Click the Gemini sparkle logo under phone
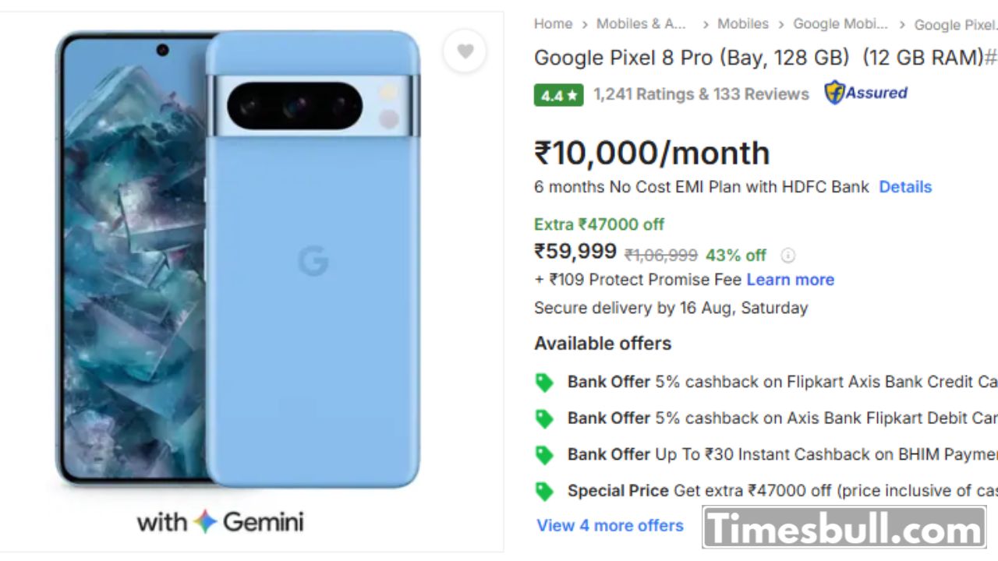The image size is (998, 561). [x=205, y=521]
